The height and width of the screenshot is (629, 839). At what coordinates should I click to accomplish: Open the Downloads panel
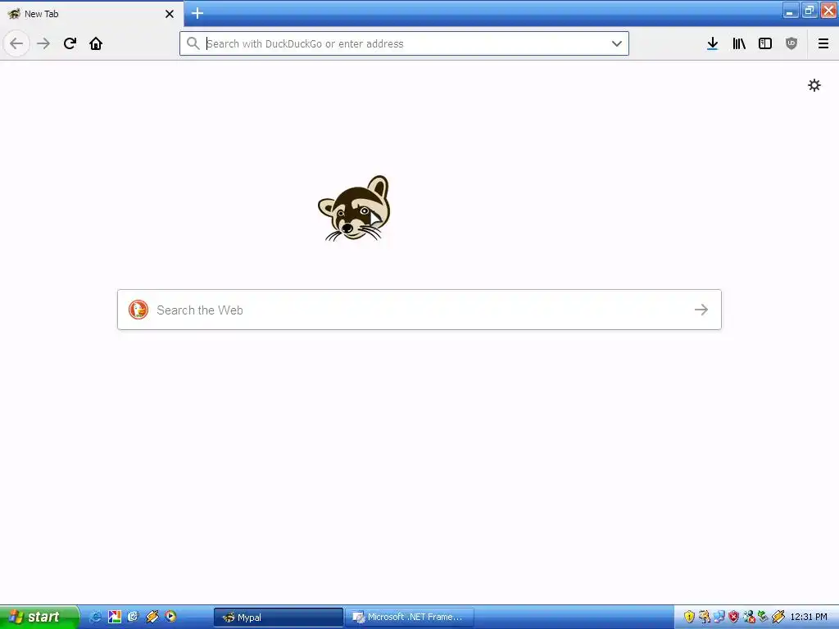pos(712,43)
